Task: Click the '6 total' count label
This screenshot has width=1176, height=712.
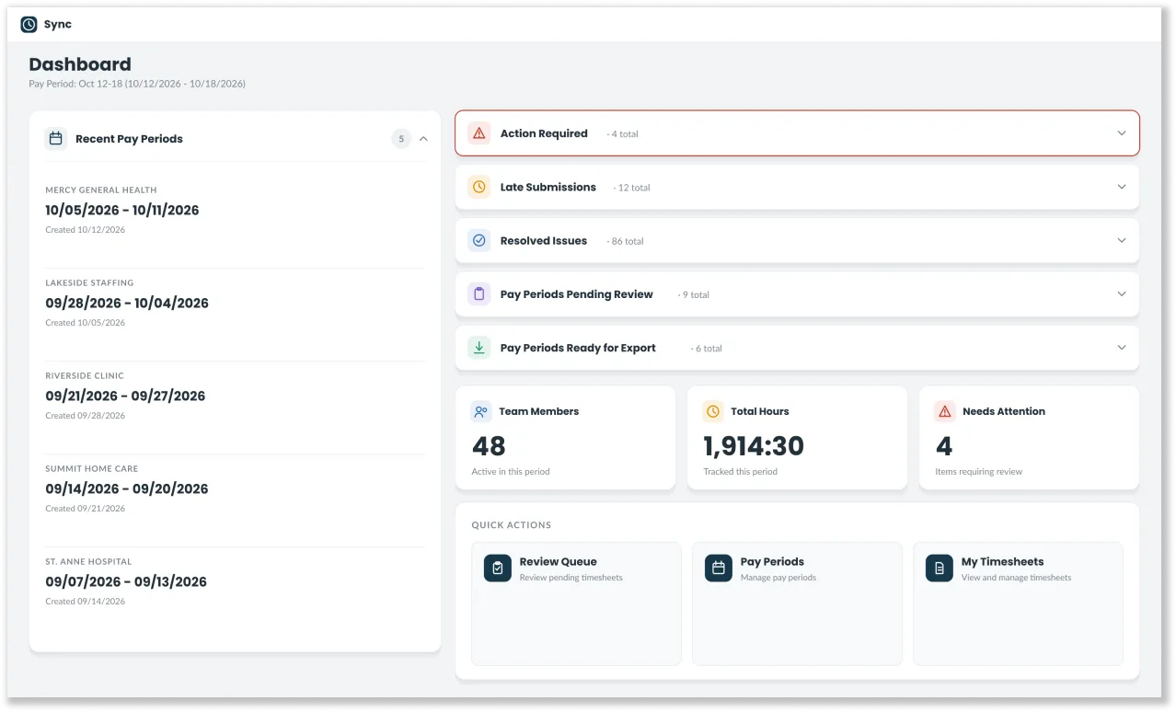Action: [x=707, y=349]
